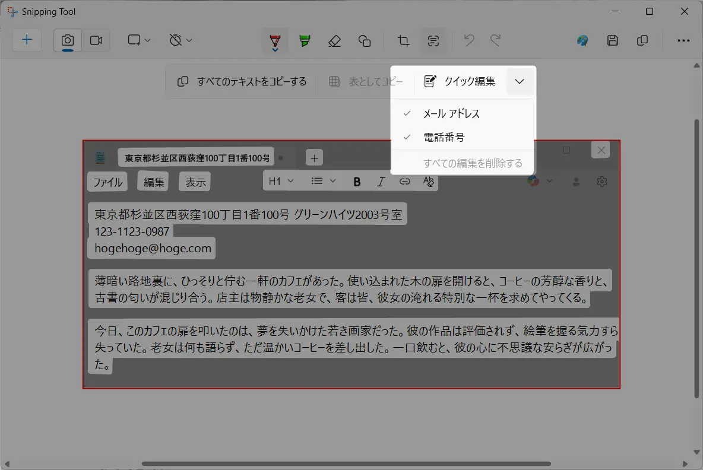Select the eraser tool
The image size is (703, 470).
click(334, 41)
